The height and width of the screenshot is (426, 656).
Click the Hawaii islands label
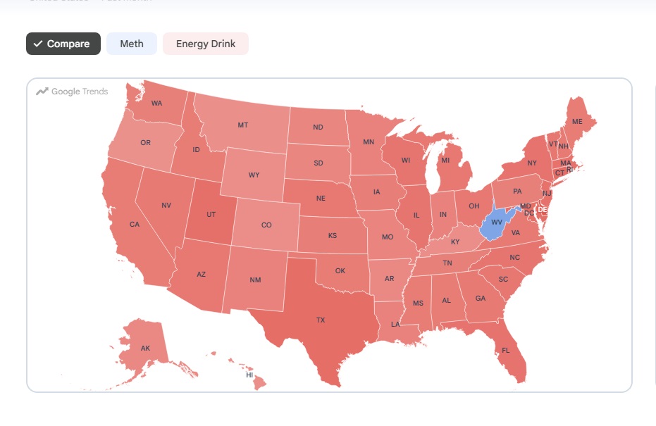[249, 375]
